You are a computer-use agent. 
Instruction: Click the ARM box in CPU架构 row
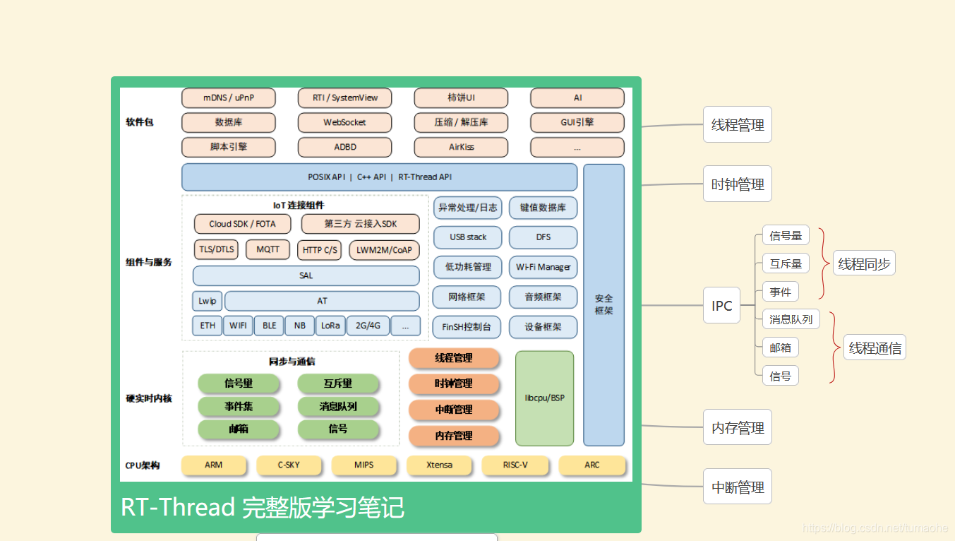214,465
